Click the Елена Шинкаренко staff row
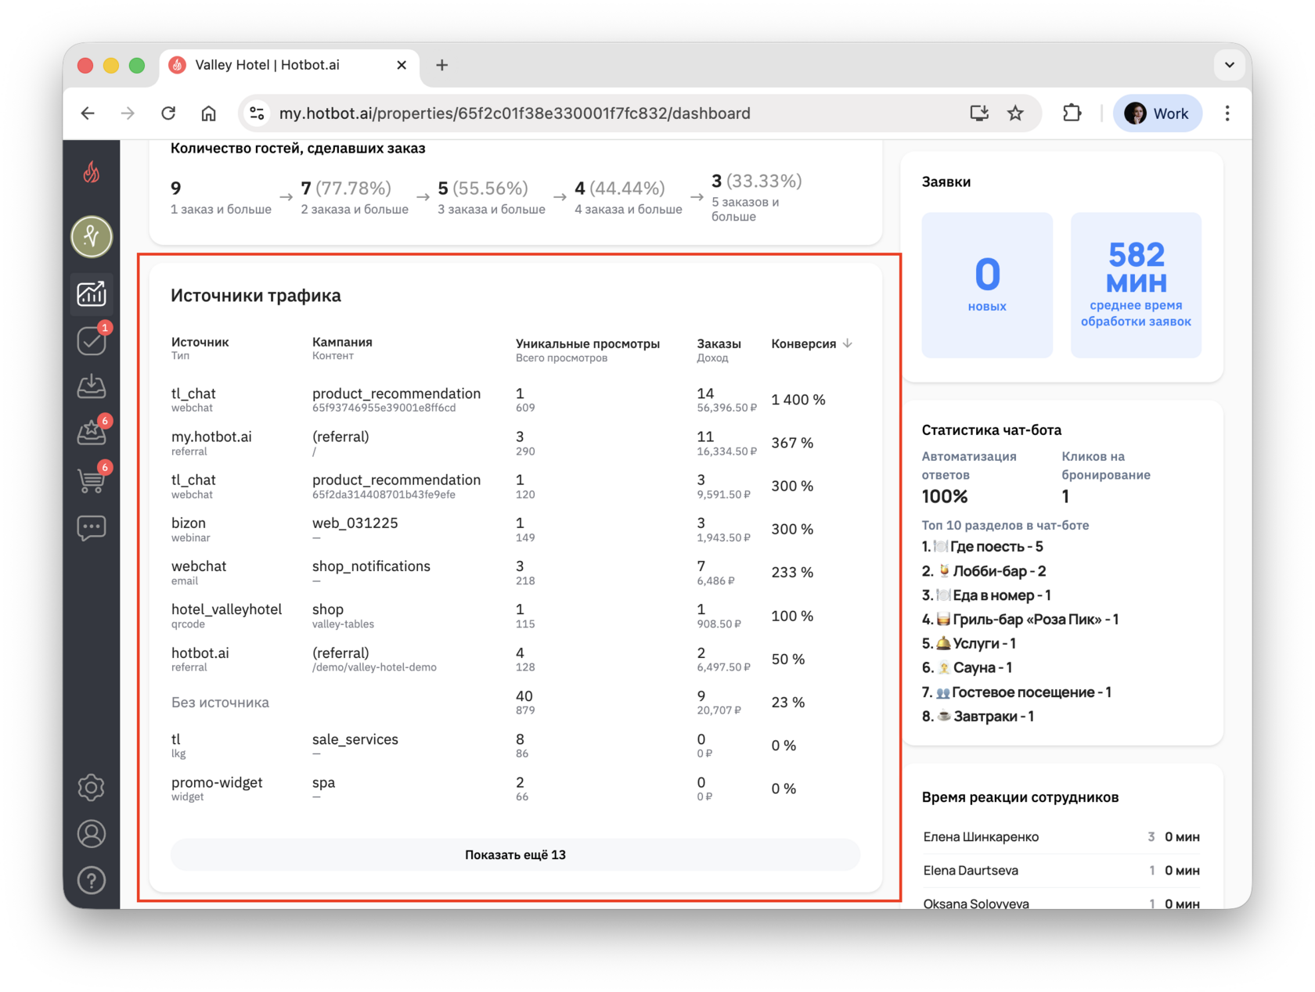This screenshot has height=992, width=1315. (x=1061, y=836)
